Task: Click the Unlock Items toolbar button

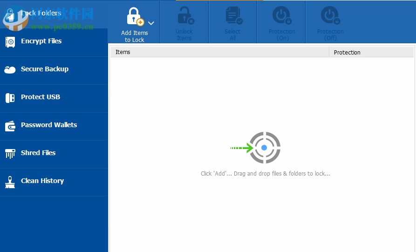Action: (x=184, y=22)
